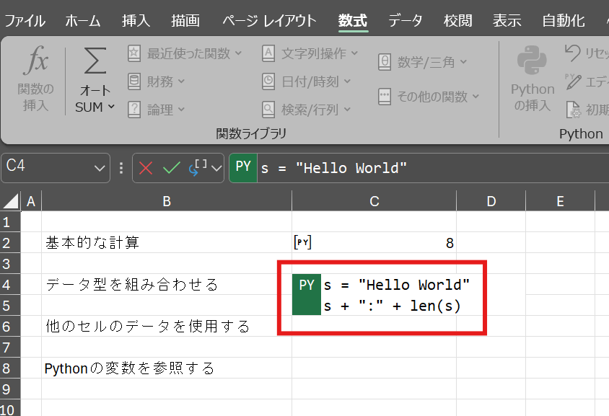Open the その他の関数 menu button

(429, 96)
